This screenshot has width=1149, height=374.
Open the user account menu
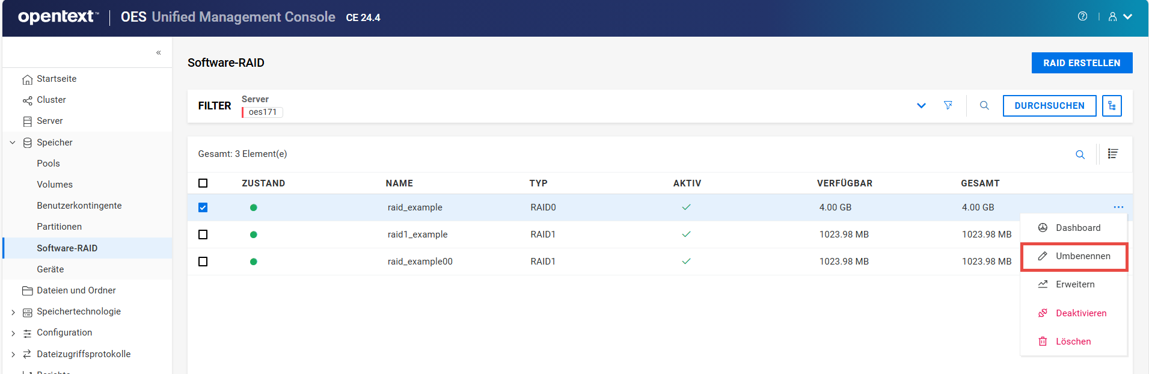1120,17
